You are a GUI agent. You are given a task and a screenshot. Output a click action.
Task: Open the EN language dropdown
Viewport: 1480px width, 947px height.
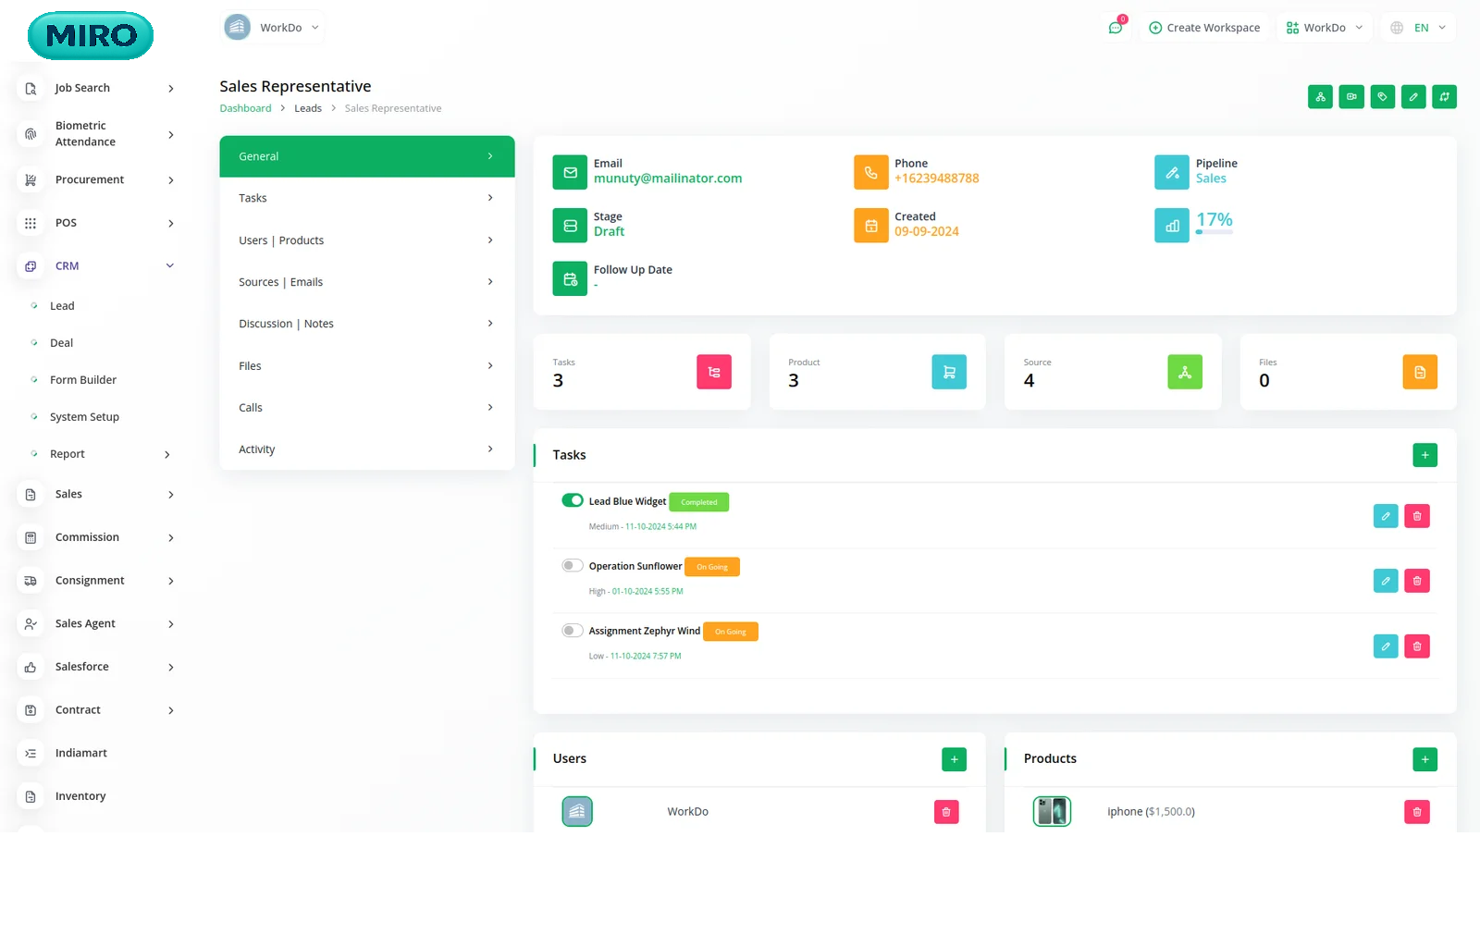(x=1418, y=28)
